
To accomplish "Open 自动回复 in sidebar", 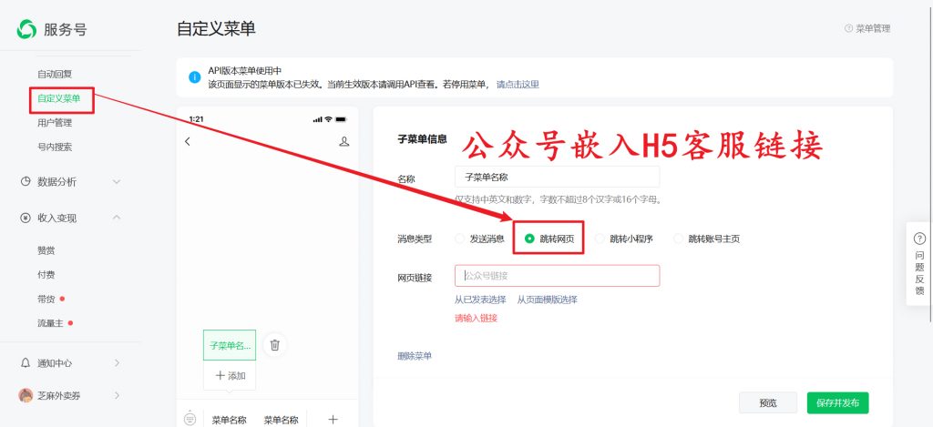I will [x=55, y=75].
